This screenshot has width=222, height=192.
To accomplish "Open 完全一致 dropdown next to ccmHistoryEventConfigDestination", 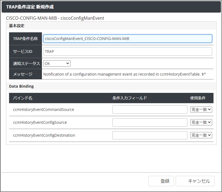I will 201,135.
